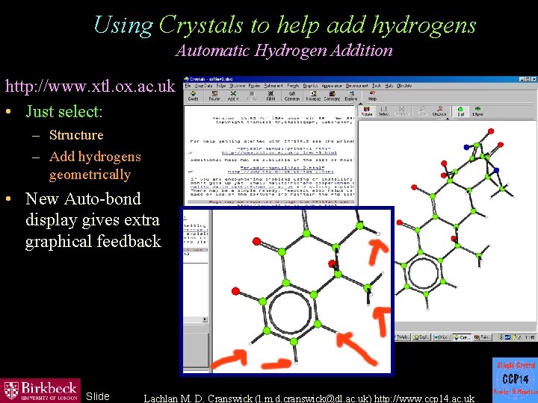The width and height of the screenshot is (538, 403).
Task: Click the Kill H toolbar icon
Action: pos(270,96)
